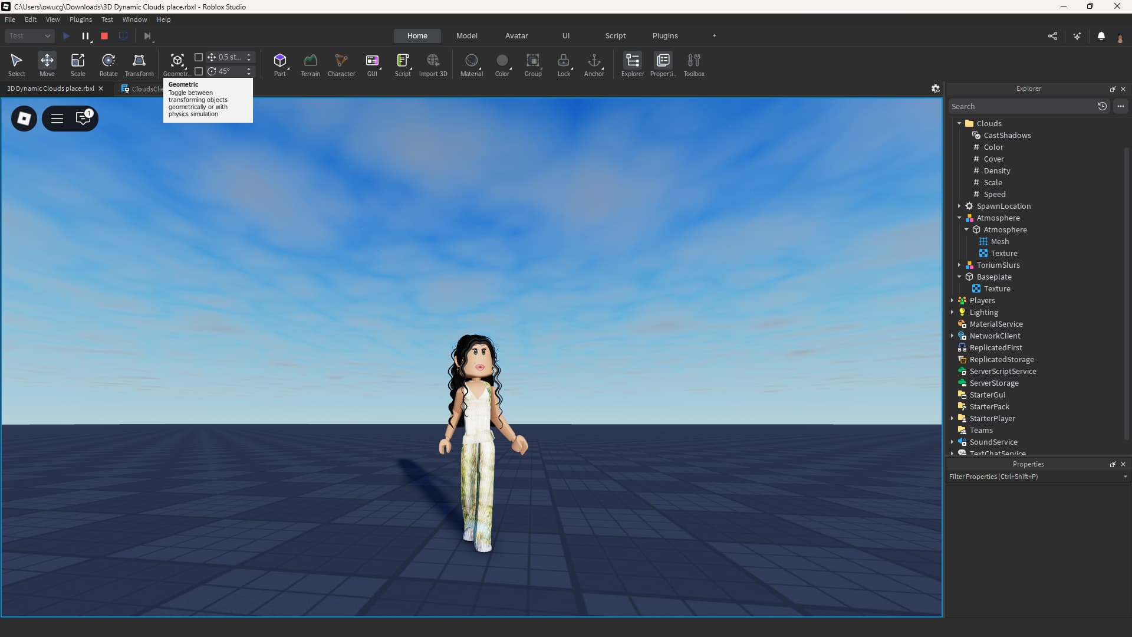Expand the Lighting tree node

952,312
